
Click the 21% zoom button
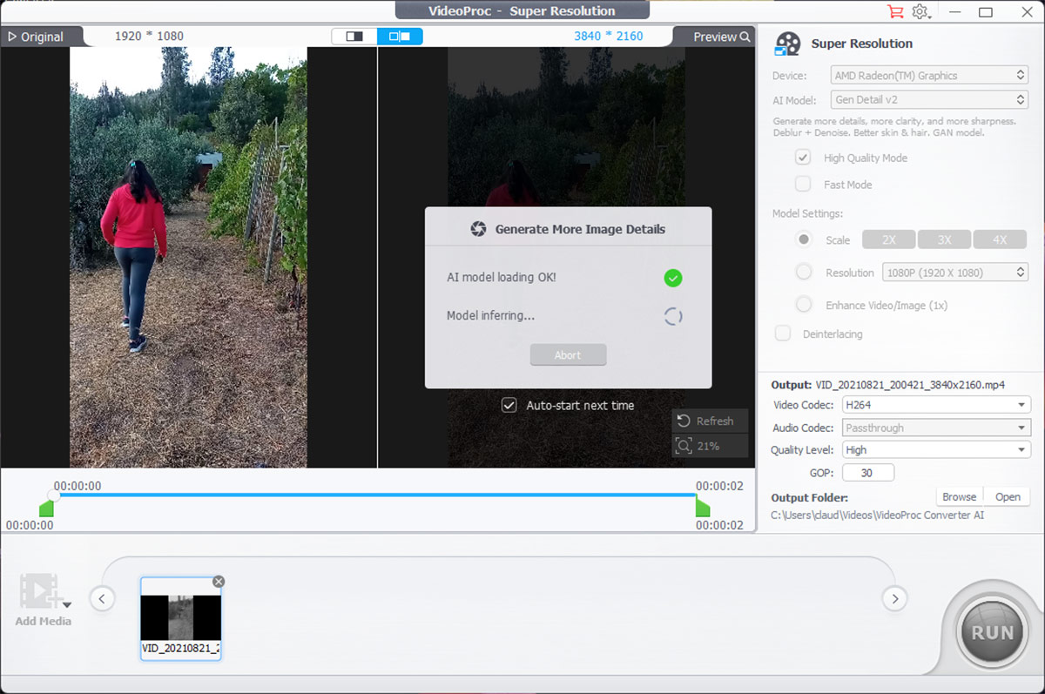coord(710,446)
